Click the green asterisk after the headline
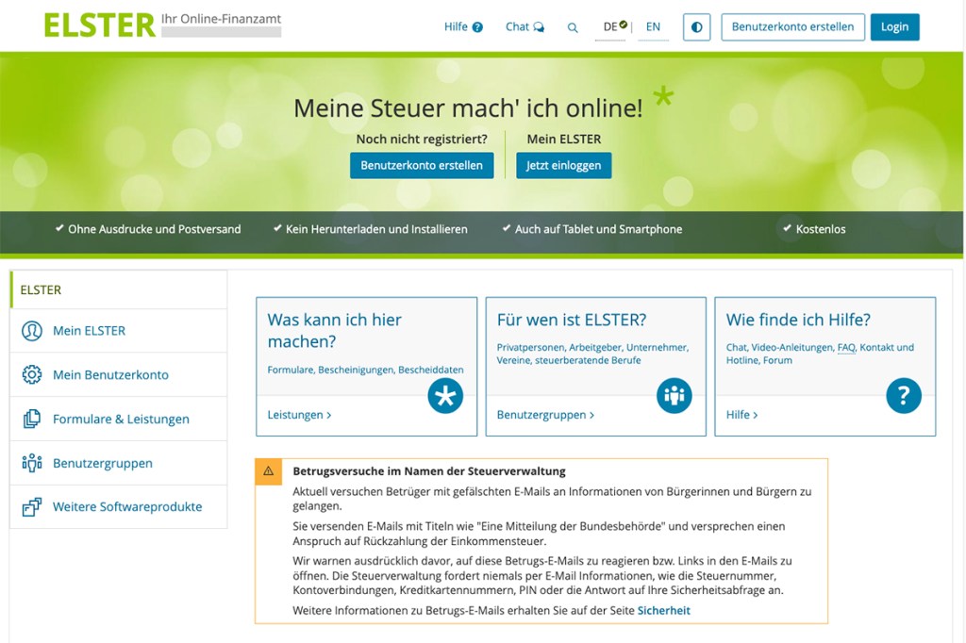The image size is (966, 643). click(663, 97)
